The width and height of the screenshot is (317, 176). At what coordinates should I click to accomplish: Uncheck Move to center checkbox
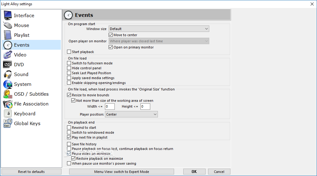pos(110,35)
